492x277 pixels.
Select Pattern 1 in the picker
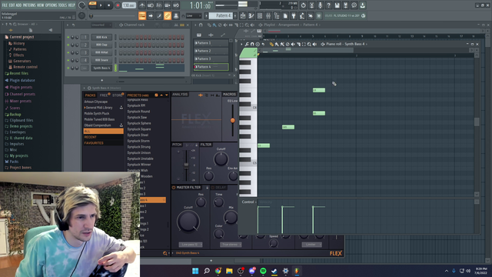coord(211,43)
